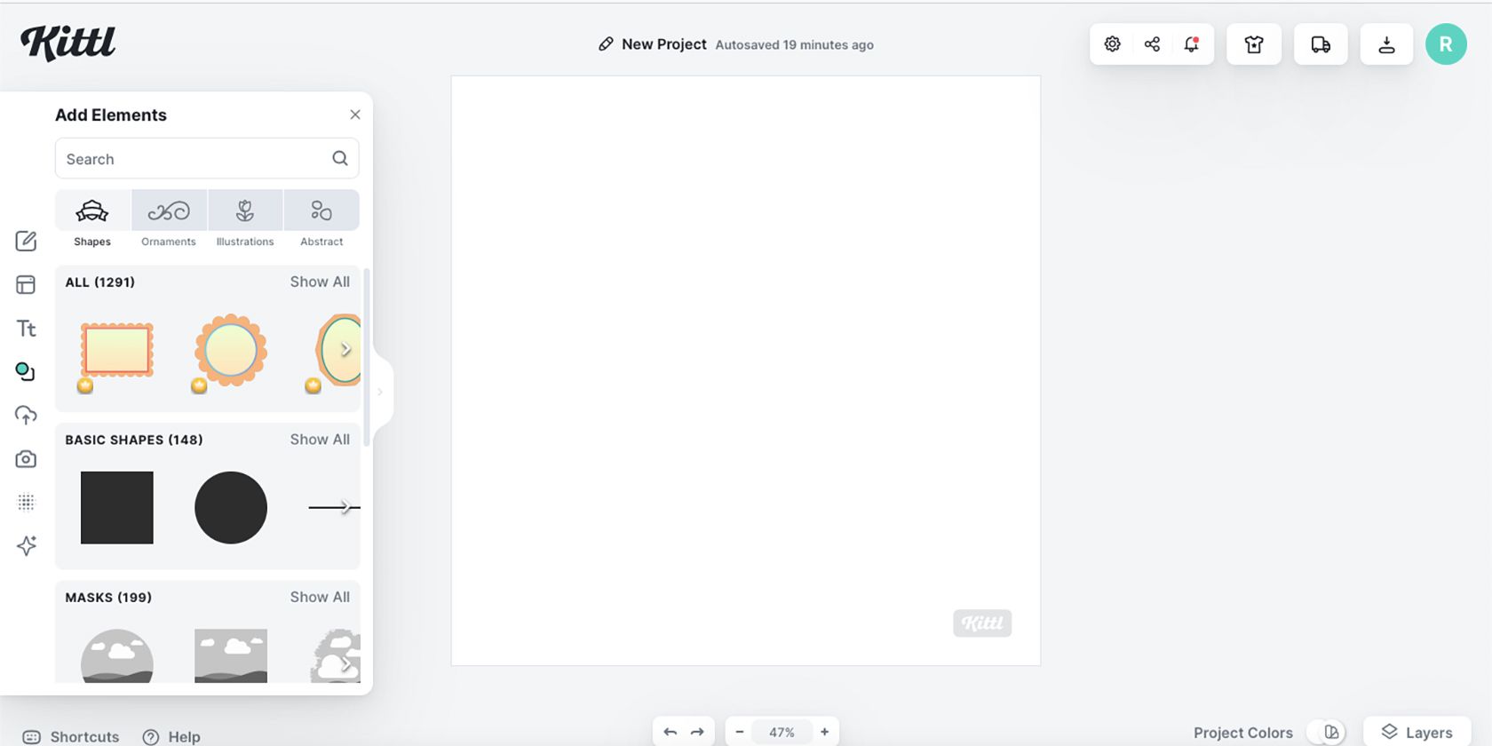Click the pencil icon to rename New Project
This screenshot has width=1492, height=746.
(606, 44)
